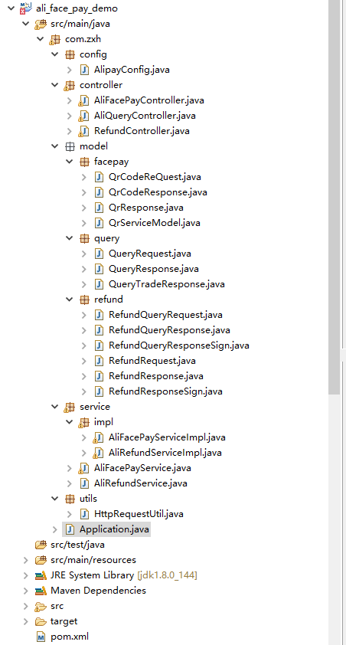This screenshot has width=346, height=645.
Task: Collapse the refund package node
Action: click(69, 299)
